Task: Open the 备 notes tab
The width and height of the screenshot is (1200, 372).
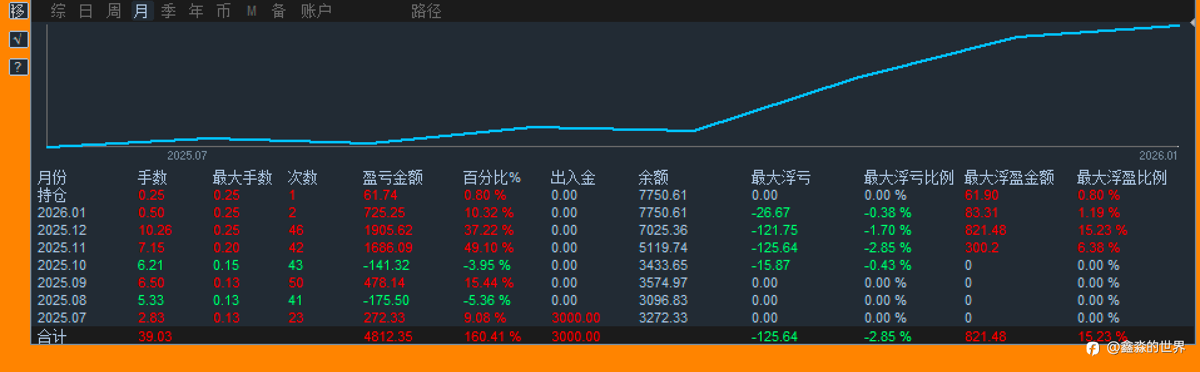Action: 279,11
